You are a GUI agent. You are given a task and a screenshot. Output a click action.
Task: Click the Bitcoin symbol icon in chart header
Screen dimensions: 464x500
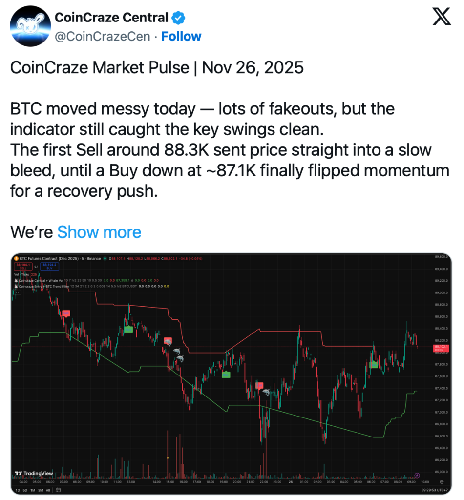click(16, 258)
